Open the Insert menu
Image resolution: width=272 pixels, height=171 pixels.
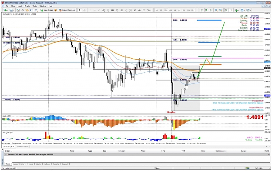pos(20,6)
